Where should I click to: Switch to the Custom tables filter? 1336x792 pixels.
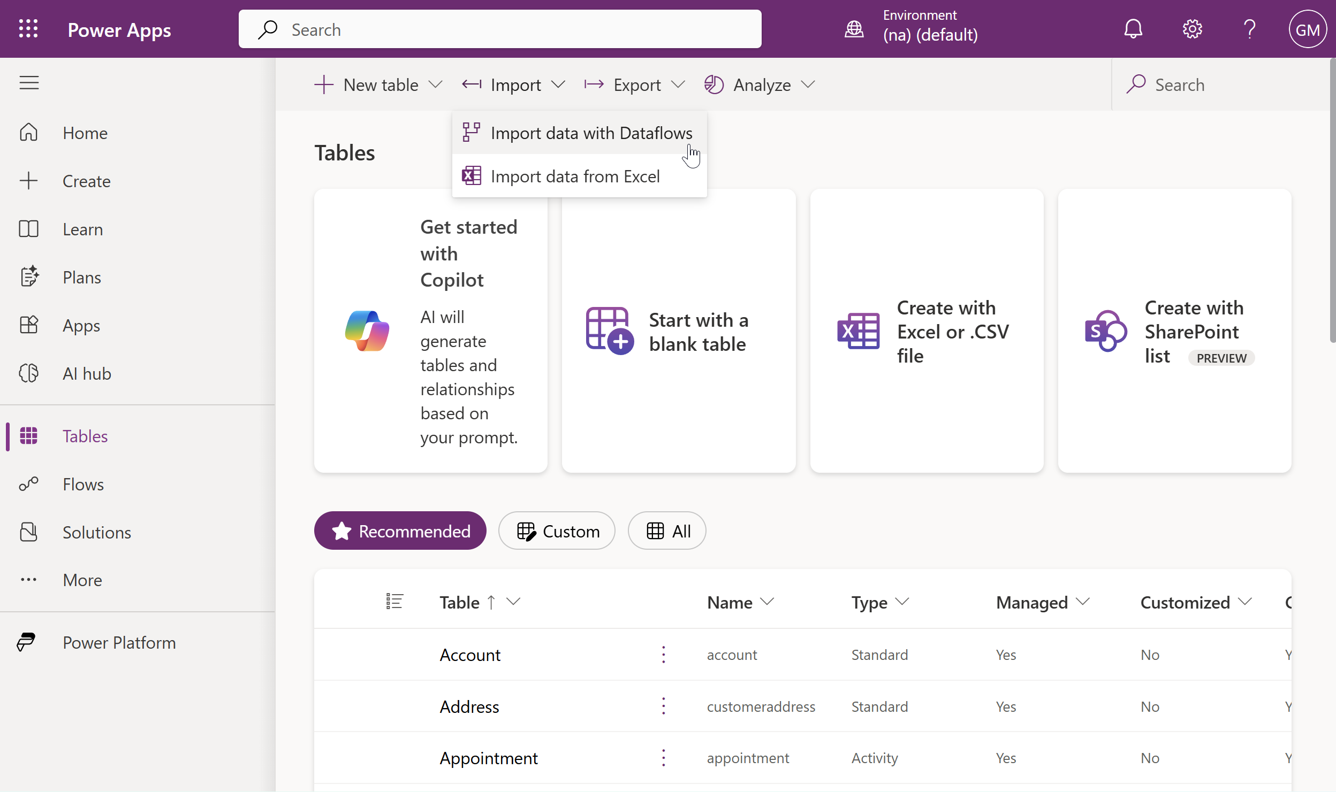click(x=557, y=530)
